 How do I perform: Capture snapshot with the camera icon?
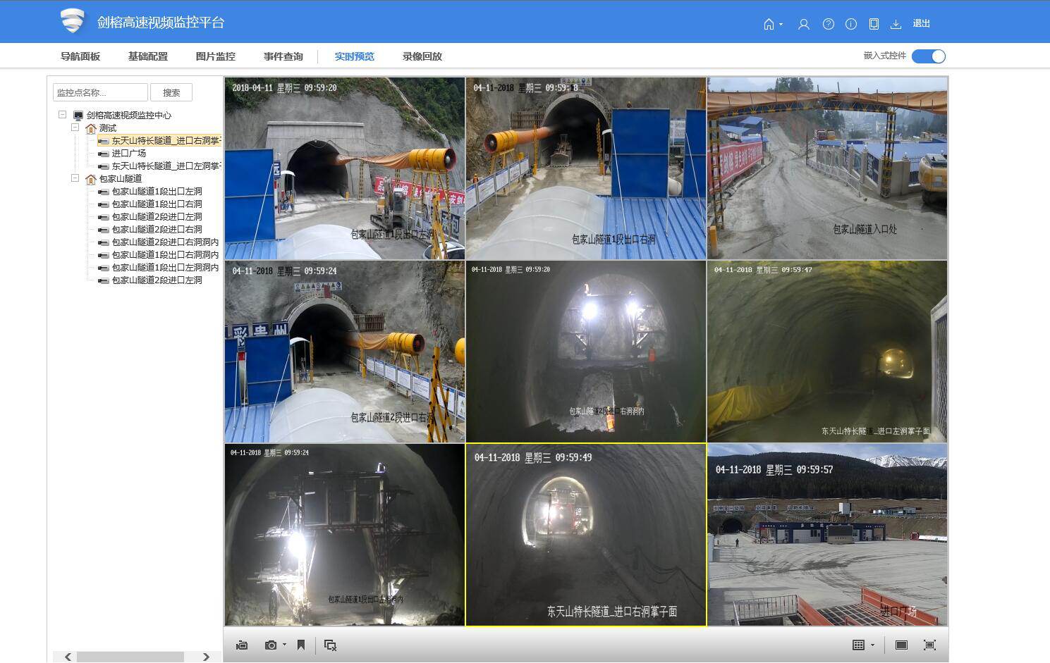271,645
